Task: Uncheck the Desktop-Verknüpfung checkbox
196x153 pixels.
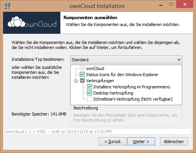Action: point(89,93)
